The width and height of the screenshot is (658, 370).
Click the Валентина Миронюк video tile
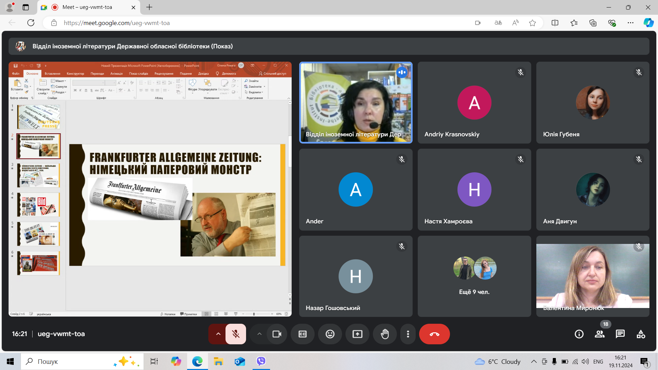(593, 276)
